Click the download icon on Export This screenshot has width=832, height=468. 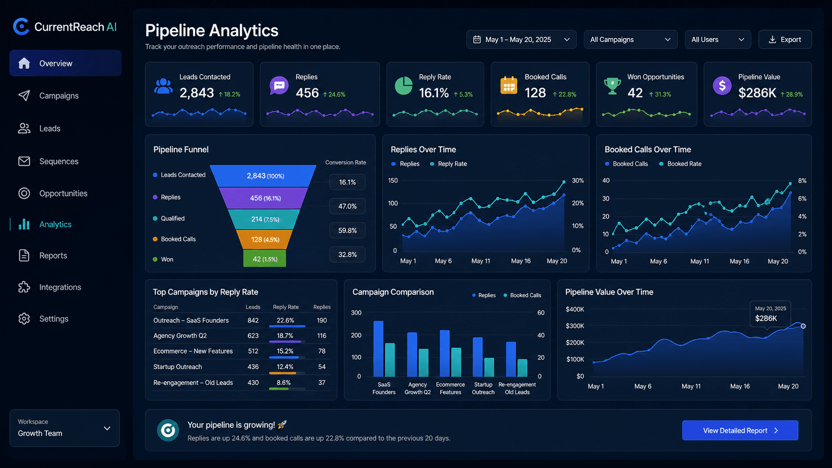pyautogui.click(x=772, y=39)
